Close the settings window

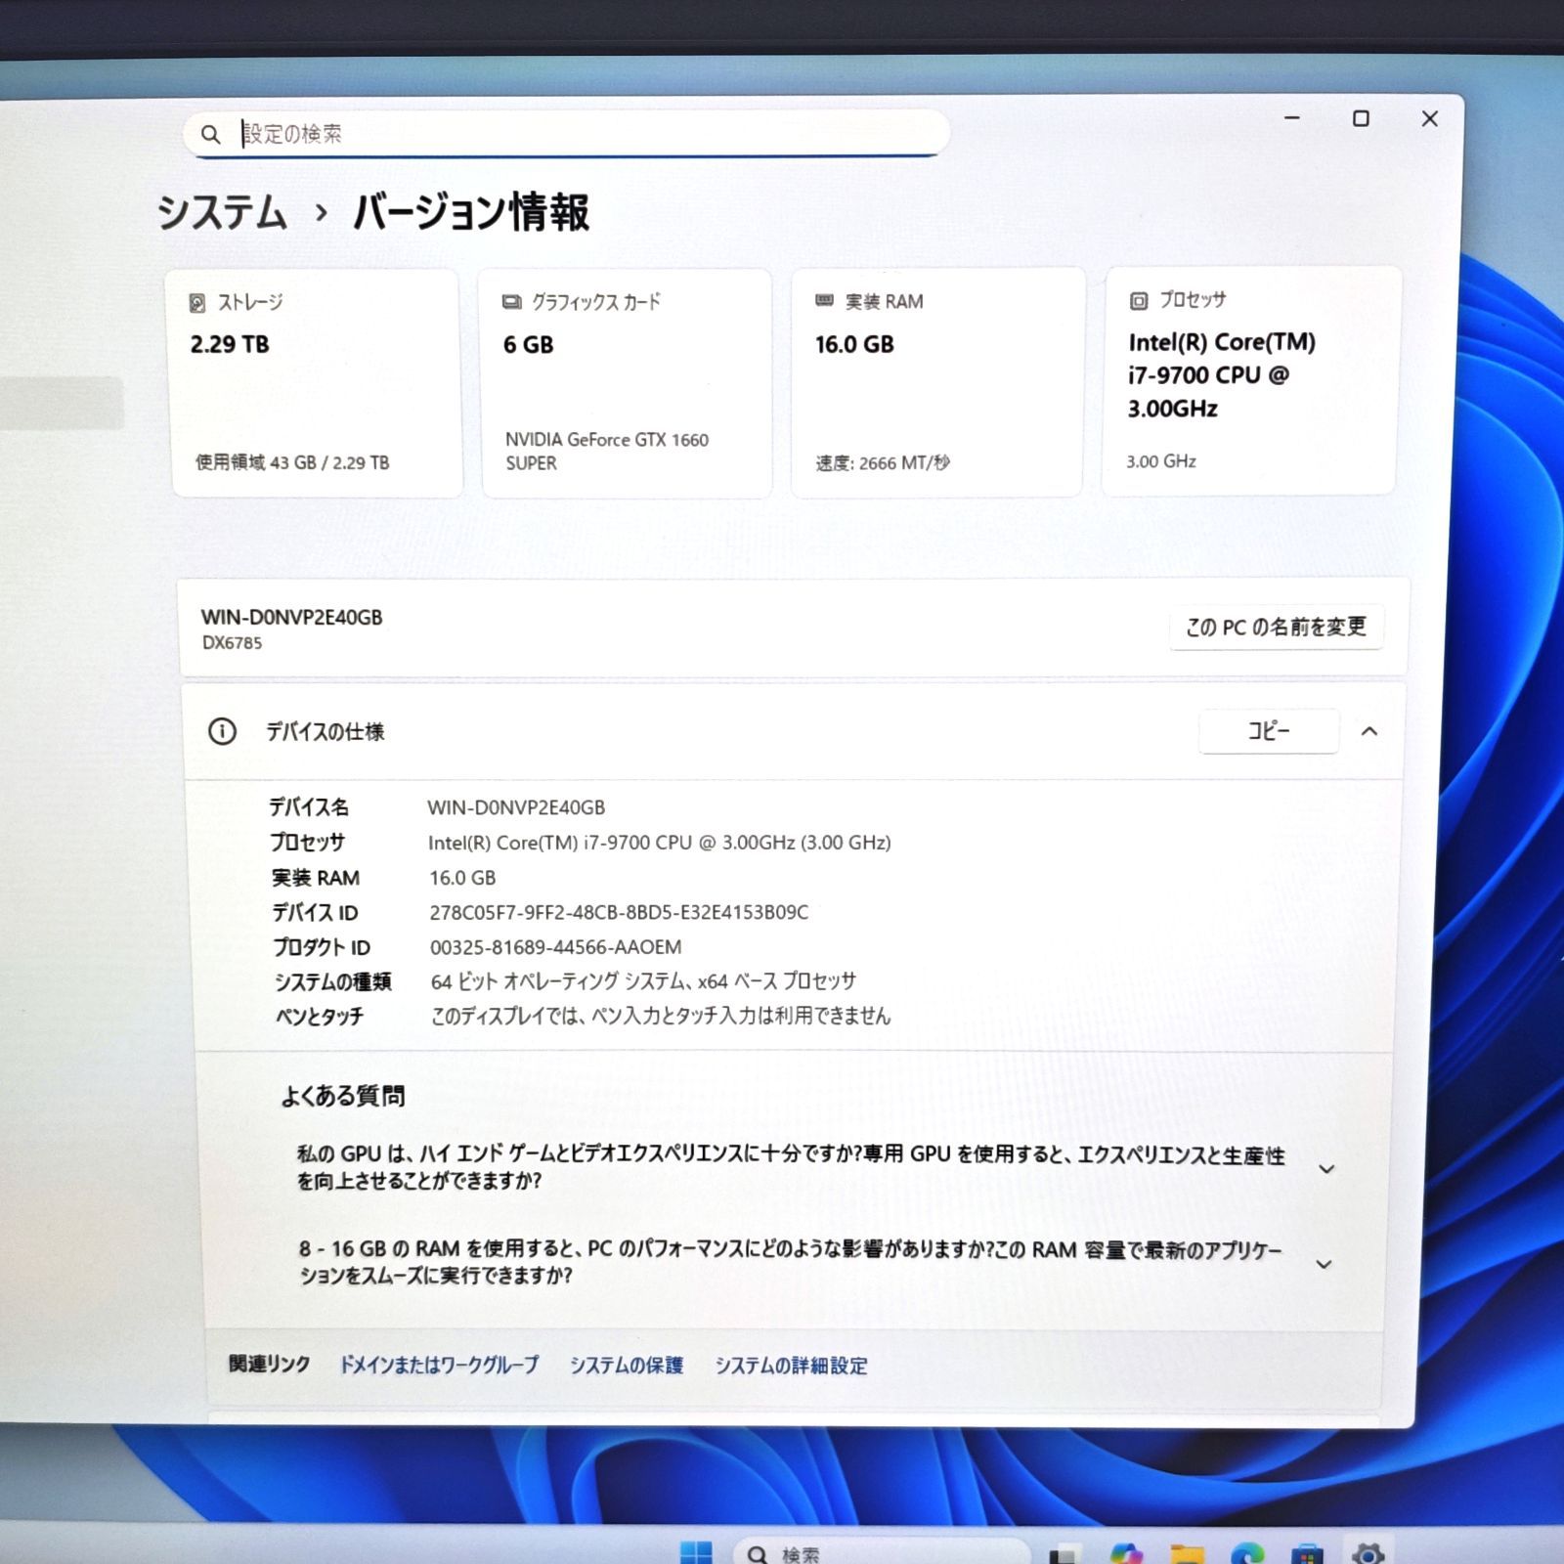[x=1430, y=118]
